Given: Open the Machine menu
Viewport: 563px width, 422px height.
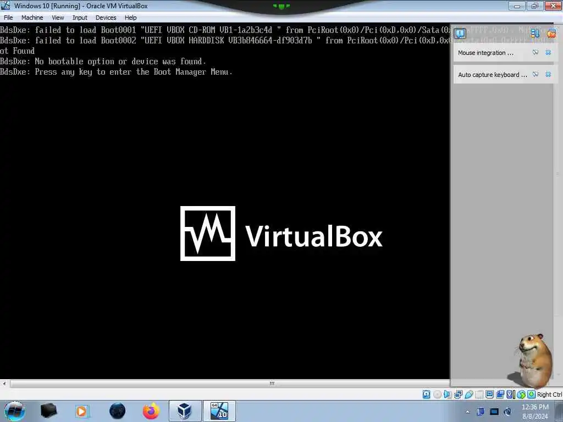Looking at the screenshot, I should 32,18.
